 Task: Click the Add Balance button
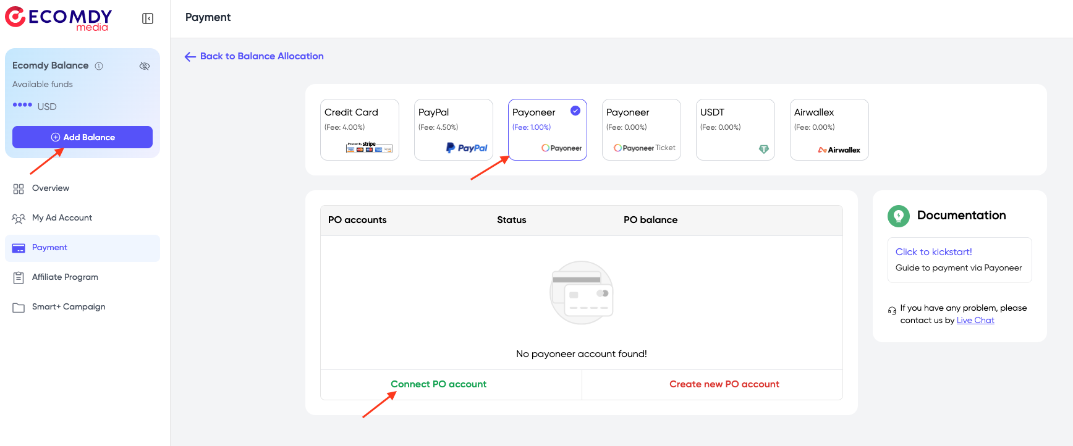pyautogui.click(x=82, y=137)
